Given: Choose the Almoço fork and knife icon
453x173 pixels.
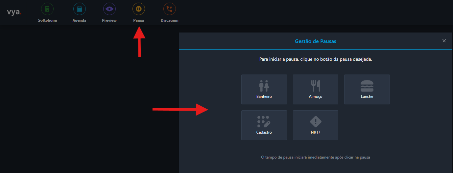Looking at the screenshot, I should 316,86.
